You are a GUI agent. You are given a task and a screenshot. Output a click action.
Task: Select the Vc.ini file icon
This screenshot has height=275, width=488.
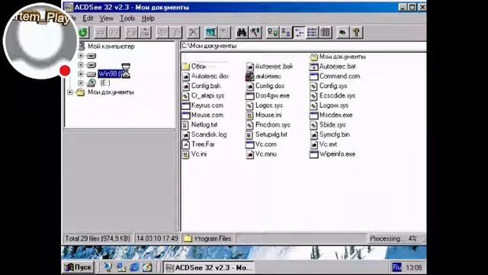pos(185,154)
